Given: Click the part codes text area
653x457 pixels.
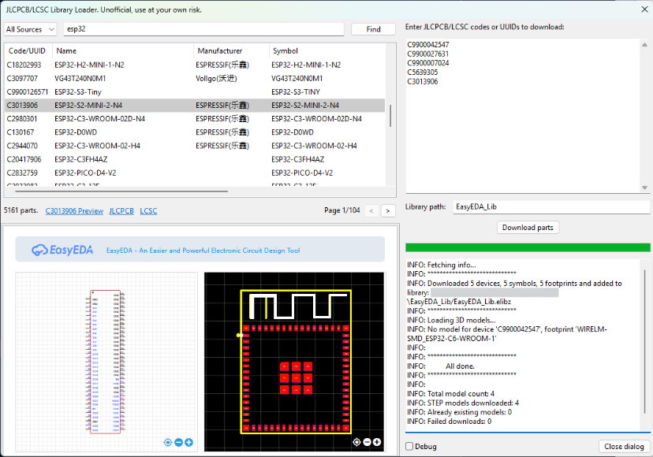Looking at the screenshot, I should (523, 116).
